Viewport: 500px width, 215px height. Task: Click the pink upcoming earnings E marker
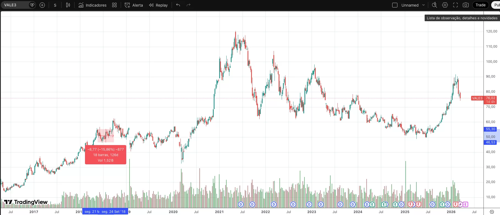(x=465, y=204)
